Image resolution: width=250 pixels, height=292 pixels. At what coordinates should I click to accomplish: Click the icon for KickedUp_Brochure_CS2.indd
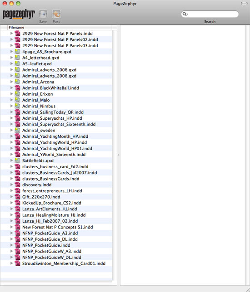click(17, 203)
